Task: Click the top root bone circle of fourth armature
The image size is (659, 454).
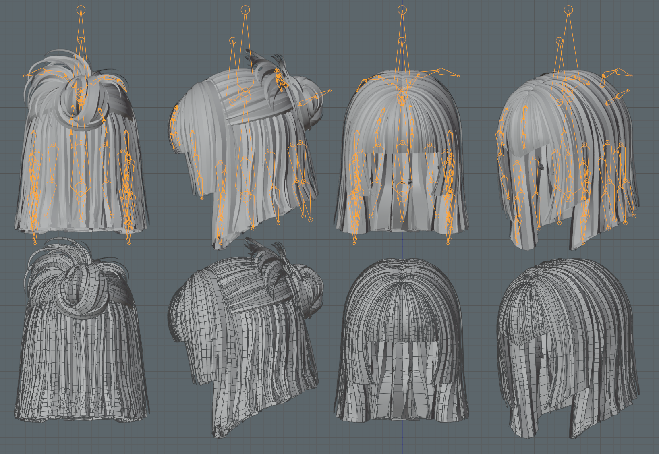Action: pos(568,10)
